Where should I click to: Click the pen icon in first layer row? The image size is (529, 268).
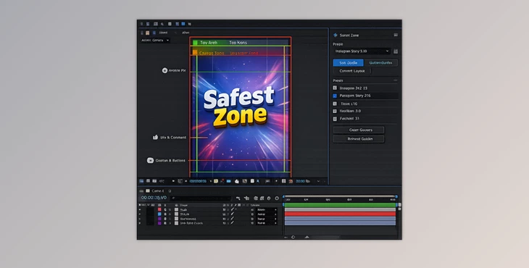232,209
